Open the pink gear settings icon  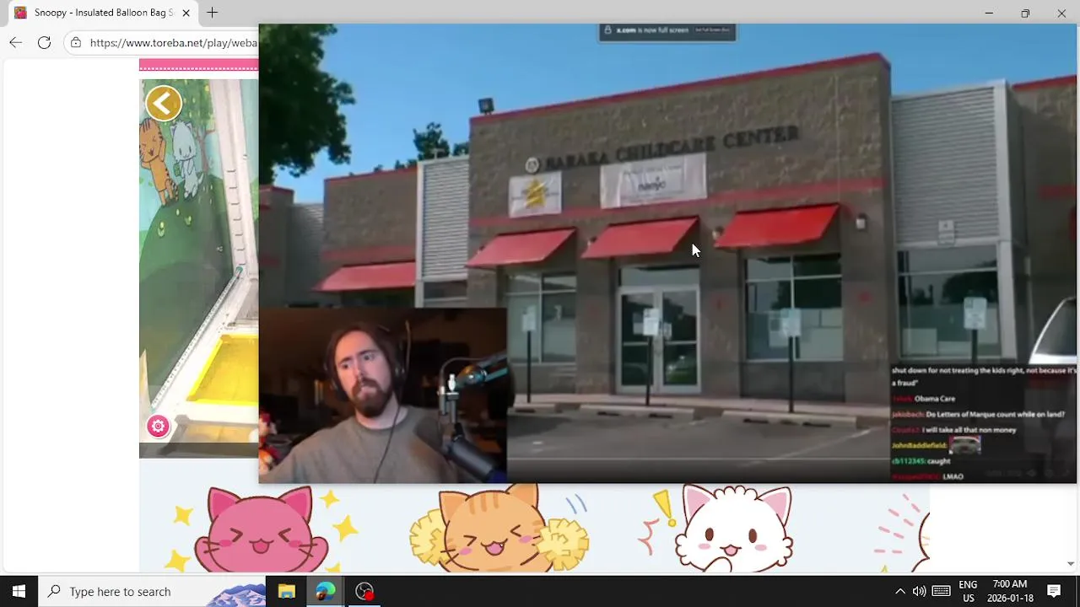pos(158,427)
